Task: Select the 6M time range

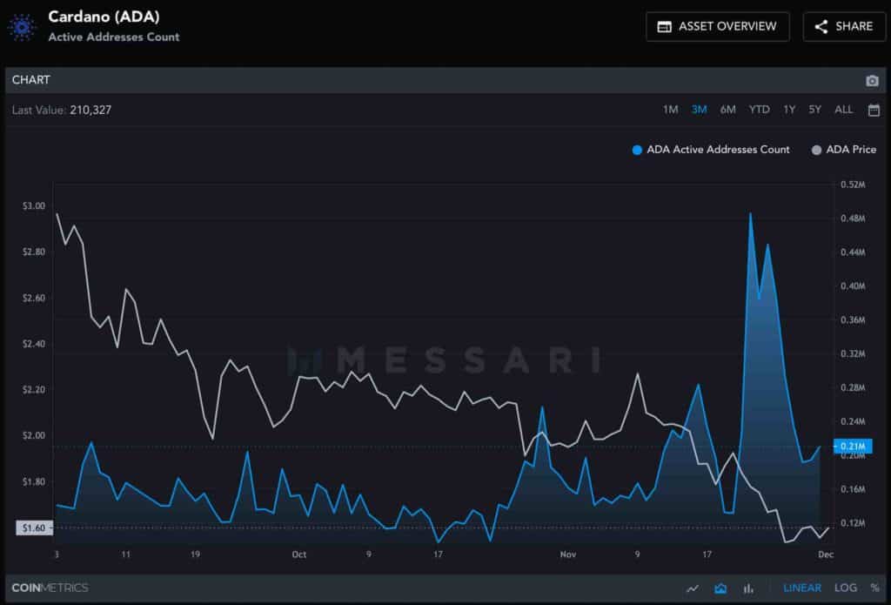Action: coord(728,110)
